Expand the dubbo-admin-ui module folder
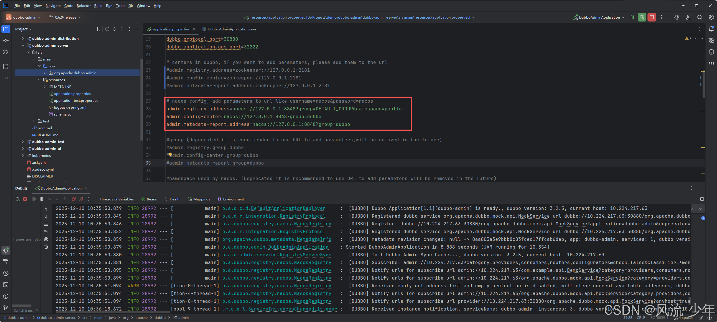This screenshot has width=717, height=322. (x=23, y=149)
